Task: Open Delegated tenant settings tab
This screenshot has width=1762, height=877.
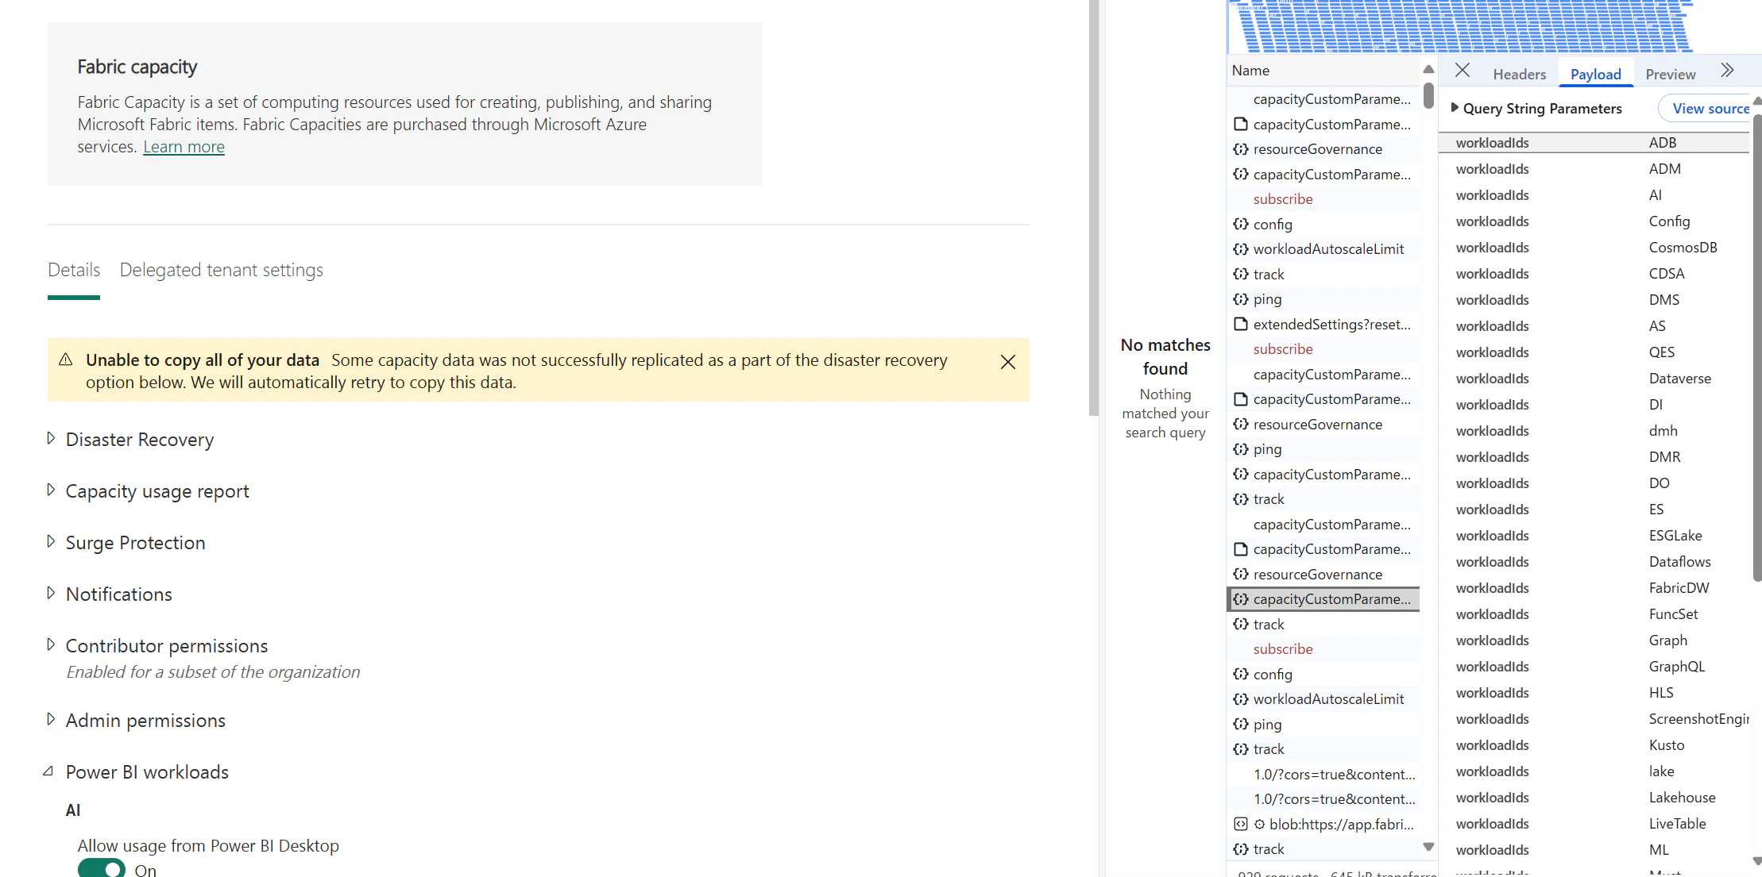Action: point(222,270)
